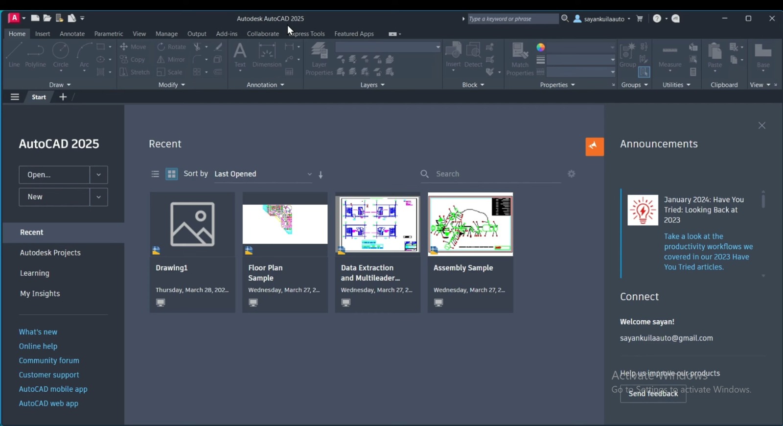Add a new drawing tab with plus icon
Viewport: 783px width, 426px height.
click(63, 97)
